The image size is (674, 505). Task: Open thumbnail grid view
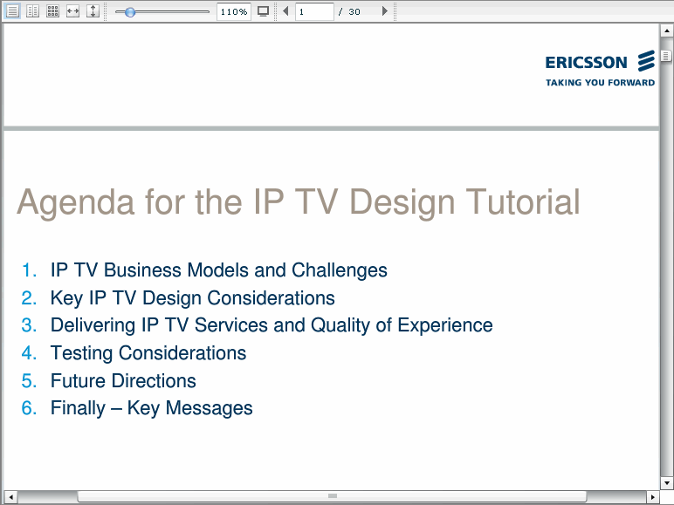[52, 10]
